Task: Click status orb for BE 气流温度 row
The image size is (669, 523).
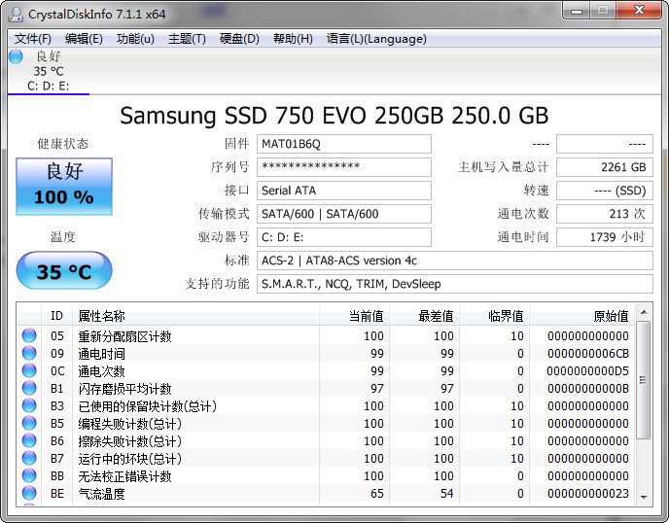Action: (29, 494)
